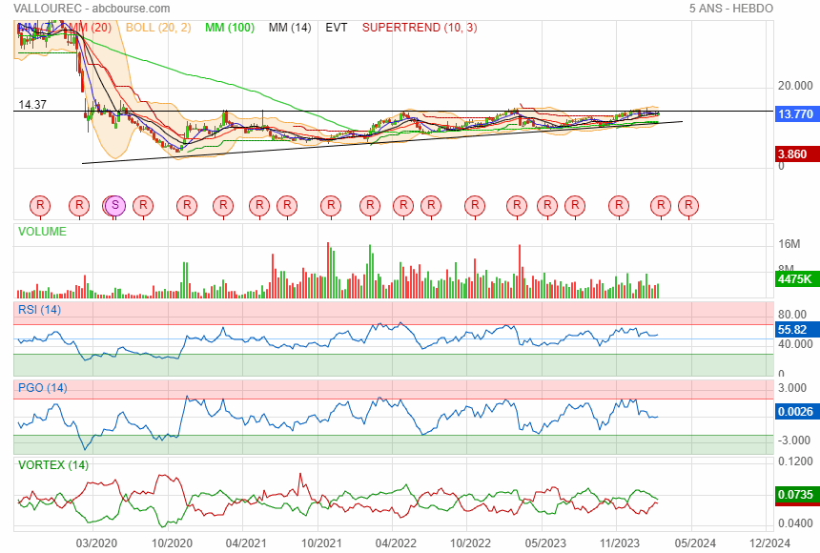Toggle the MM (100) moving average legend
Viewport: 820px width, 553px height.
pos(229,28)
